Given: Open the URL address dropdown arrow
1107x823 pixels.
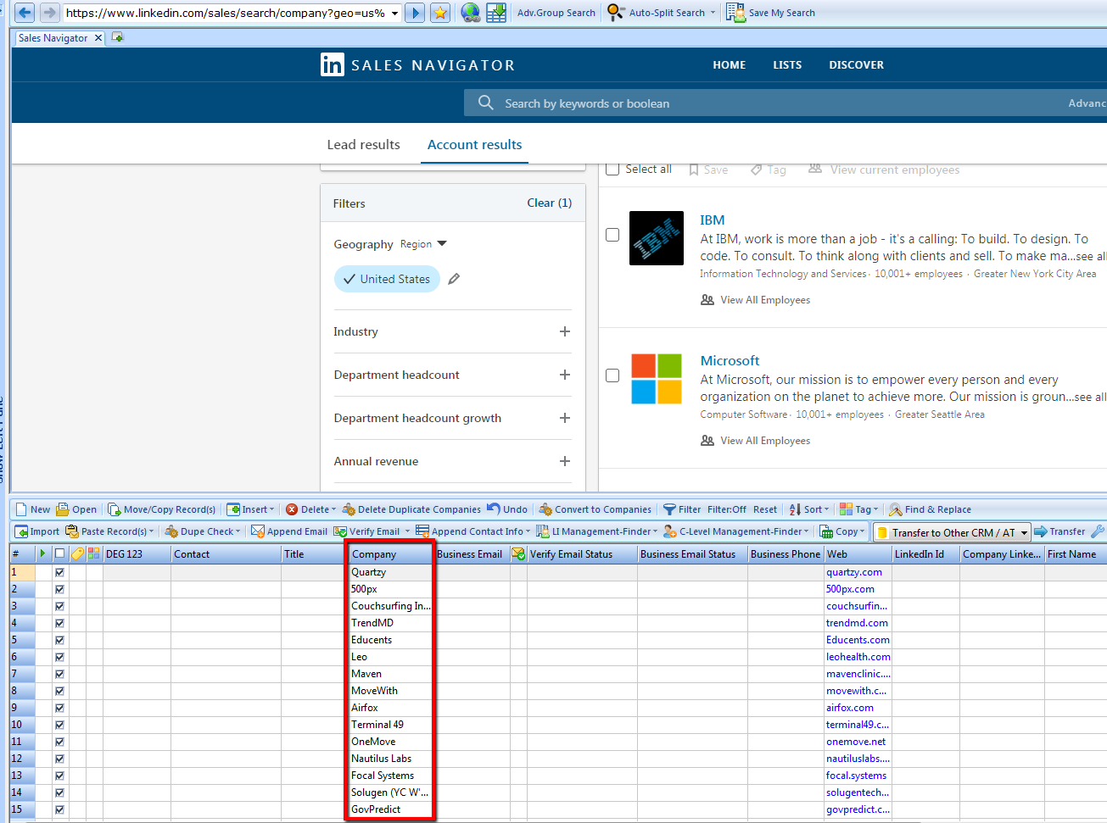Looking at the screenshot, I should 394,13.
